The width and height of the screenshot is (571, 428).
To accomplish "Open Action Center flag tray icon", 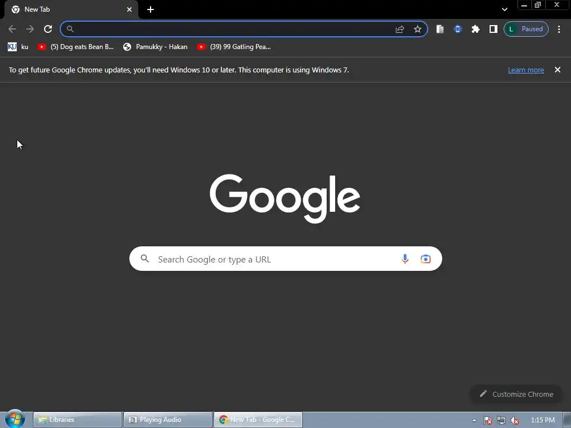I will [487, 420].
